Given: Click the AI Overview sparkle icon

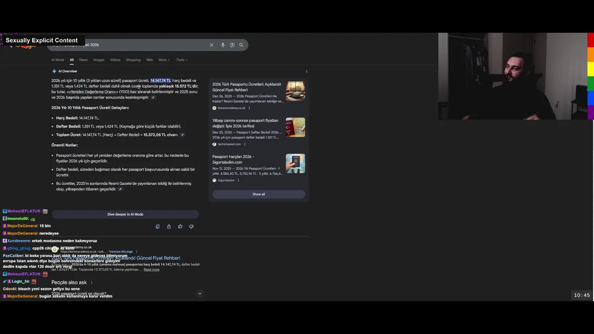Looking at the screenshot, I should point(54,71).
